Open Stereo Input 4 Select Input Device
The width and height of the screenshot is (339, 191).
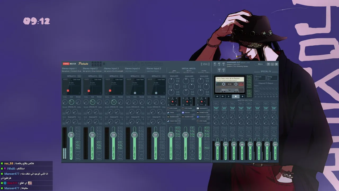click(x=131, y=71)
